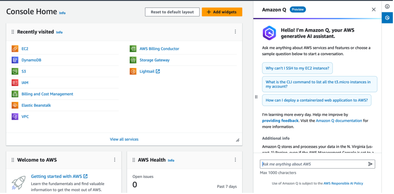Open AWS Health widget options menu

(x=235, y=160)
